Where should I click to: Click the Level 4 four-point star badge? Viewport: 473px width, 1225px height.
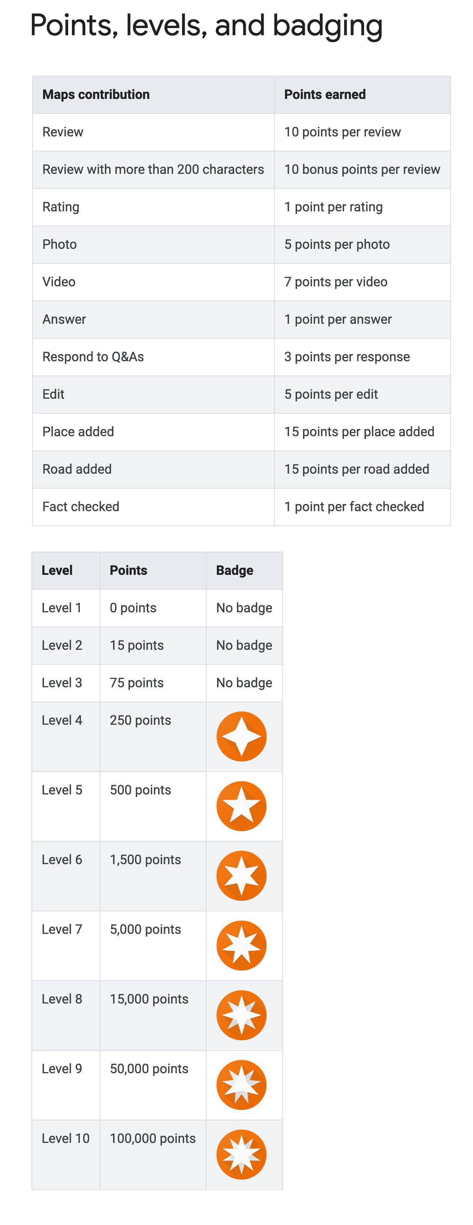(242, 736)
